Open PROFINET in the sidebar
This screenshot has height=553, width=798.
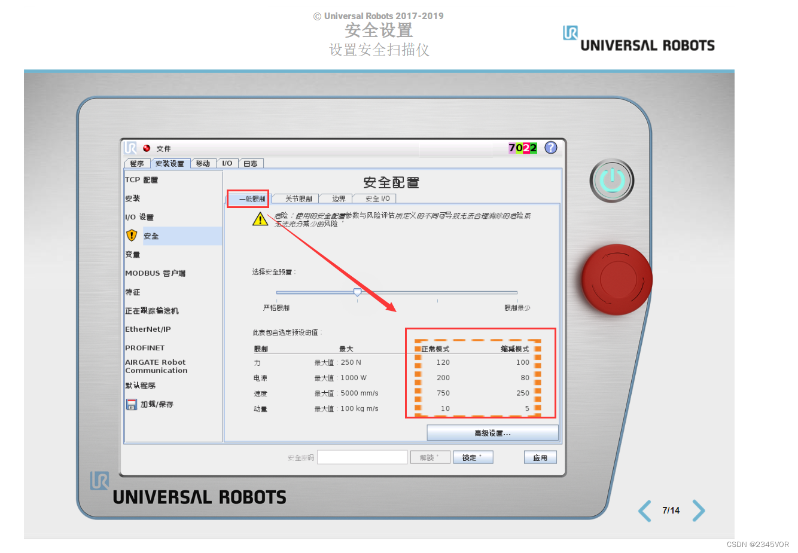coord(145,348)
